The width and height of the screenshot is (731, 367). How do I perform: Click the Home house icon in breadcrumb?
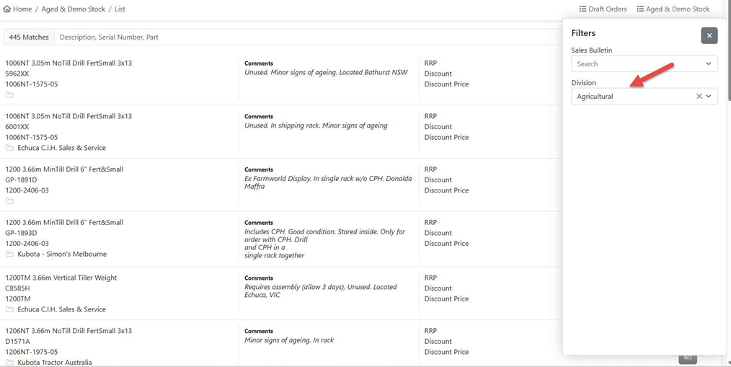pyautogui.click(x=7, y=9)
